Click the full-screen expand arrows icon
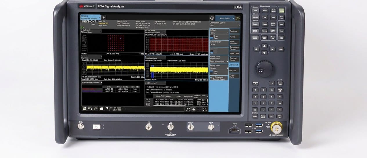367x158 pixels. point(205,109)
